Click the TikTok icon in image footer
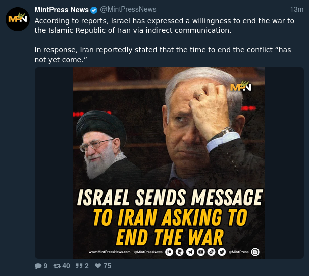Viewport: 309px width, 276px height. point(211,252)
